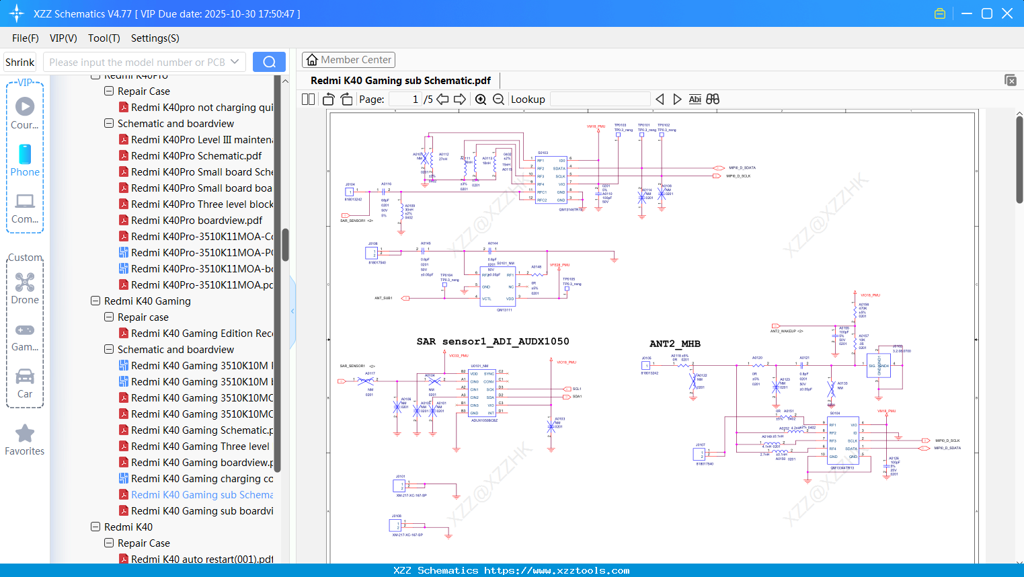Collapse the Redmi K40 Gaming tree node
The width and height of the screenshot is (1024, 577).
pyautogui.click(x=95, y=301)
